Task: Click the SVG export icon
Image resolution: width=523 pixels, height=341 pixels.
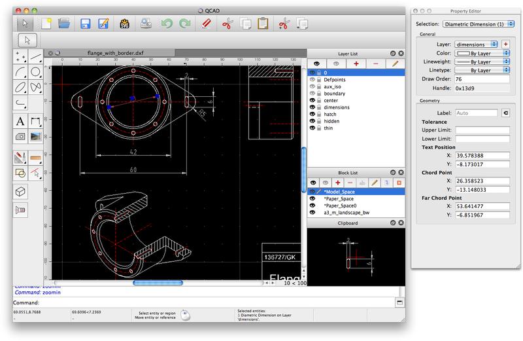Action: 124,24
